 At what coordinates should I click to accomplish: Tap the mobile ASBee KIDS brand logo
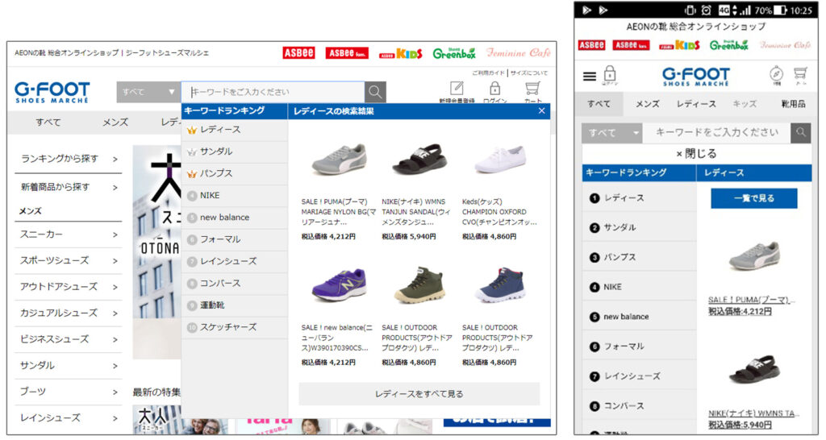point(679,45)
